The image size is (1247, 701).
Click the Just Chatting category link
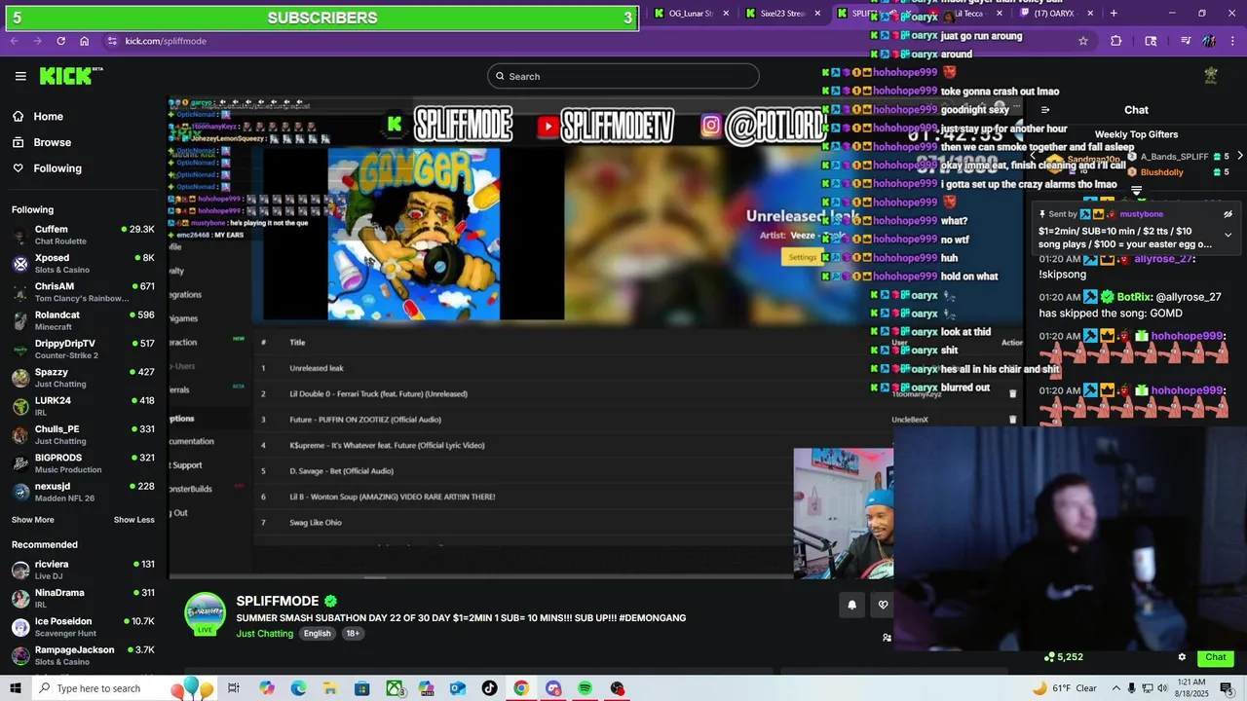tap(264, 634)
